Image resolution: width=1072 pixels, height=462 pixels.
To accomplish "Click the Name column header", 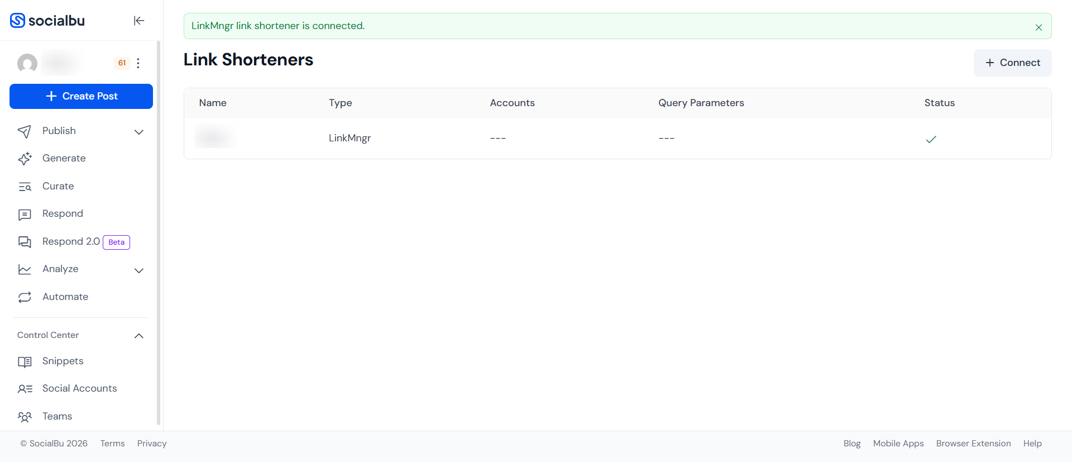I will pyautogui.click(x=213, y=103).
